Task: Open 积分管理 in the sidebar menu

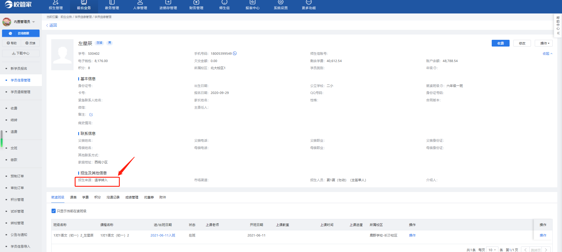Action: (x=17, y=200)
